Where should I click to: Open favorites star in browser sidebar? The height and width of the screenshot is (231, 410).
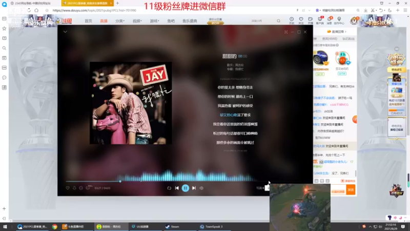coord(4,29)
